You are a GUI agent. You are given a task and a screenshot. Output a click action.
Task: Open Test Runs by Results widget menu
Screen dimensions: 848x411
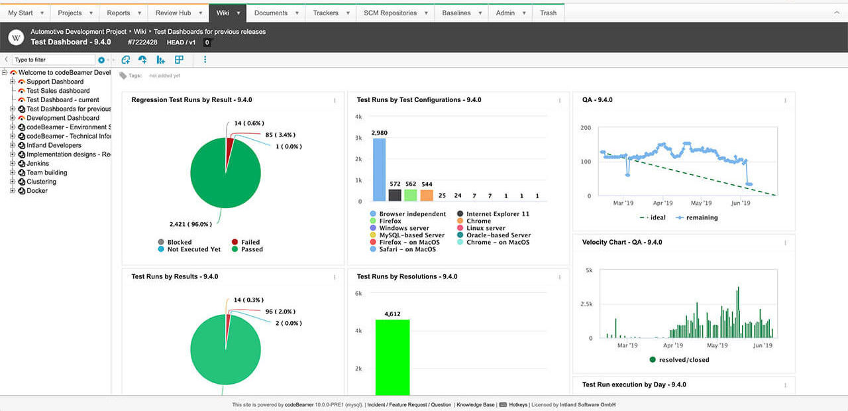coord(334,277)
